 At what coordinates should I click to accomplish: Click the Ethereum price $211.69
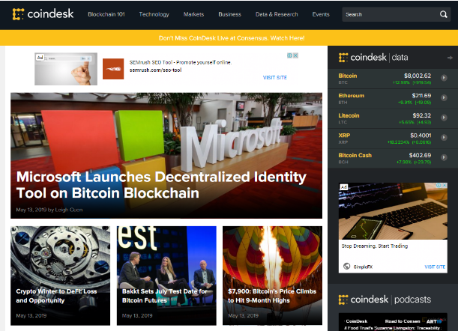coord(421,95)
